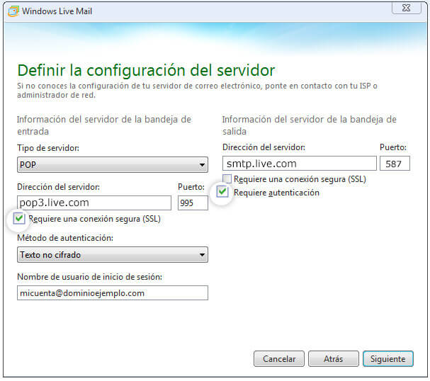Click the incoming 'Puerto:' label above 995

pyautogui.click(x=191, y=187)
